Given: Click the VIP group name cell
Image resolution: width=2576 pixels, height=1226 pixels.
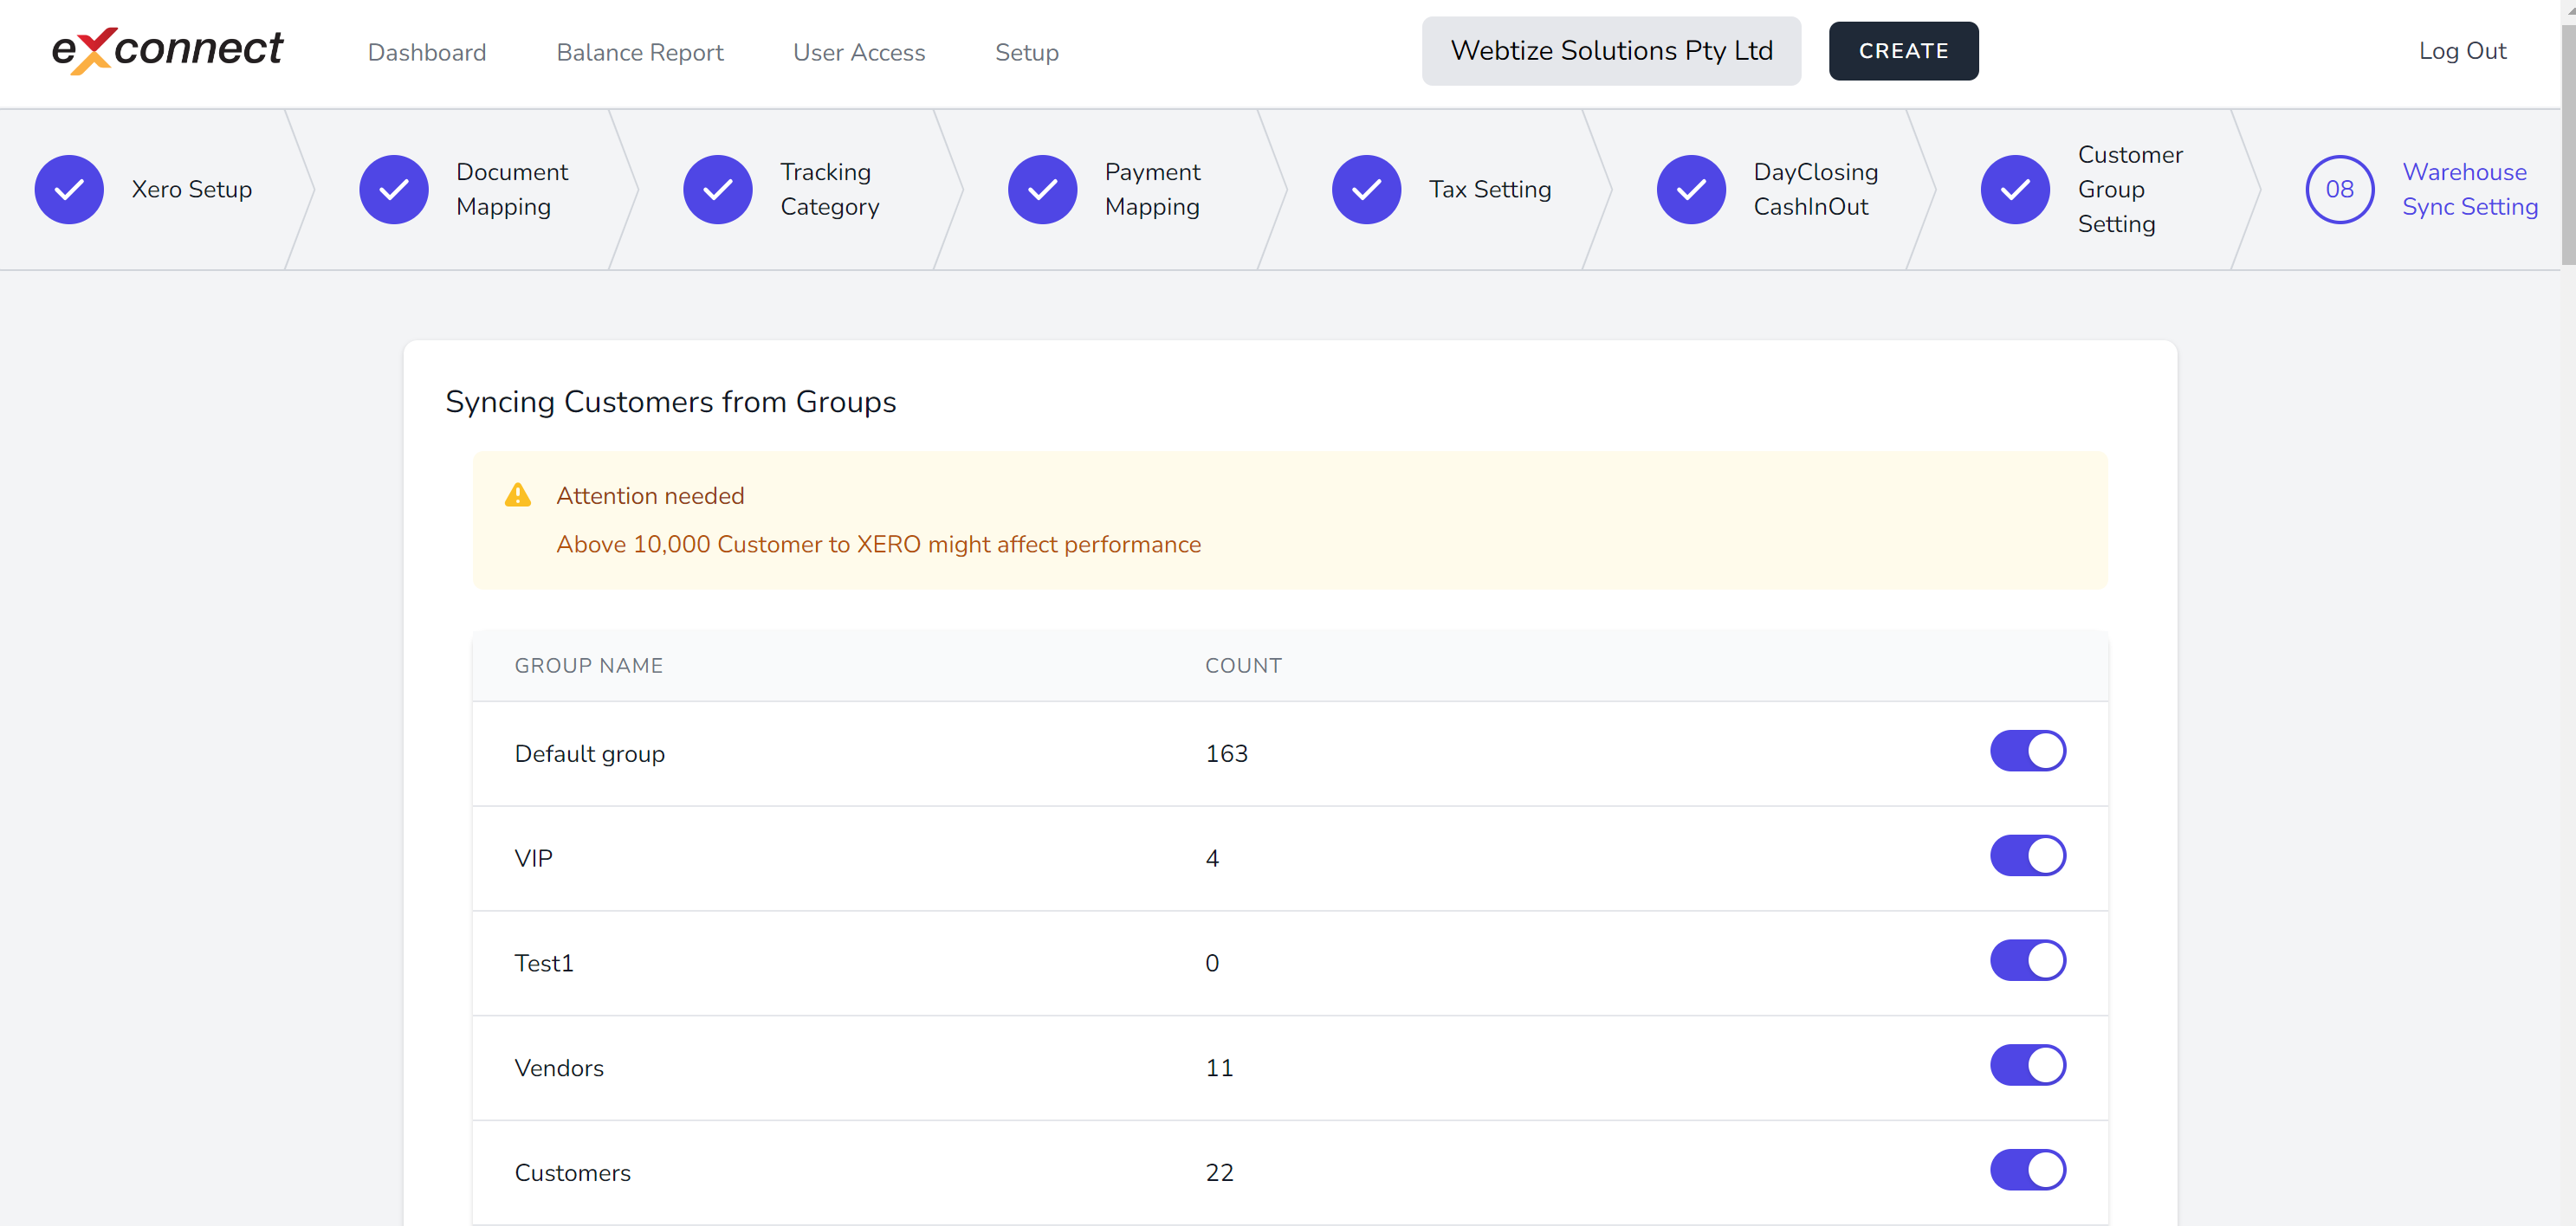Looking at the screenshot, I should 533,858.
